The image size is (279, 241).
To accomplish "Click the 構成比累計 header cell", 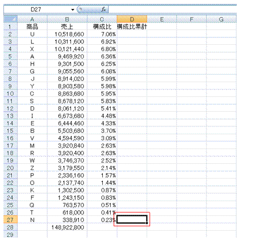I will click(132, 27).
